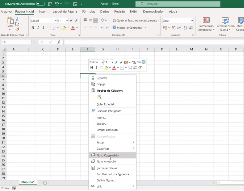The width and height of the screenshot is (244, 191).
Task: Click Quebrar Texto Automaticamente
Action: pyautogui.click(x=135, y=20)
